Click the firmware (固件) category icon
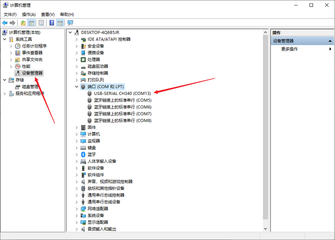 pos(83,128)
